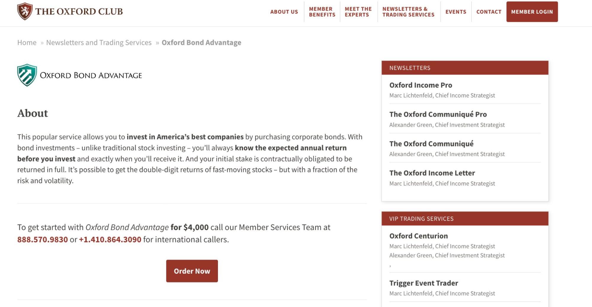The width and height of the screenshot is (592, 307).
Task: Click the Order Now button
Action: pyautogui.click(x=192, y=271)
